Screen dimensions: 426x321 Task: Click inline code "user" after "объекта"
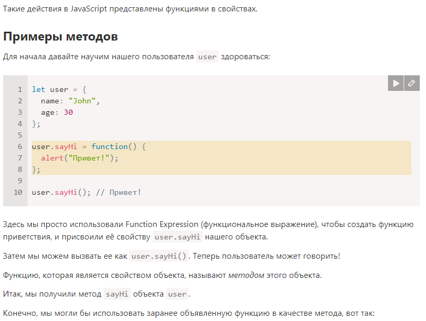tap(178, 294)
